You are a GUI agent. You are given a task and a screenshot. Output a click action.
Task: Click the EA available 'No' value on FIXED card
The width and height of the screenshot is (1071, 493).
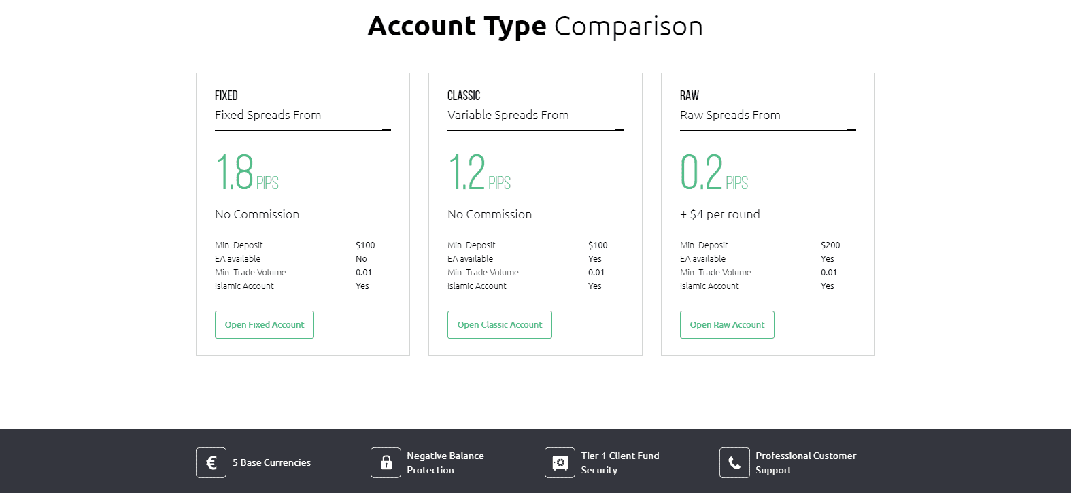(361, 258)
